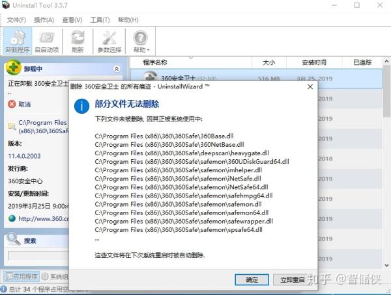Click 总计 34 个程序 status bar text
The width and height of the screenshot is (391, 295).
click(38, 289)
